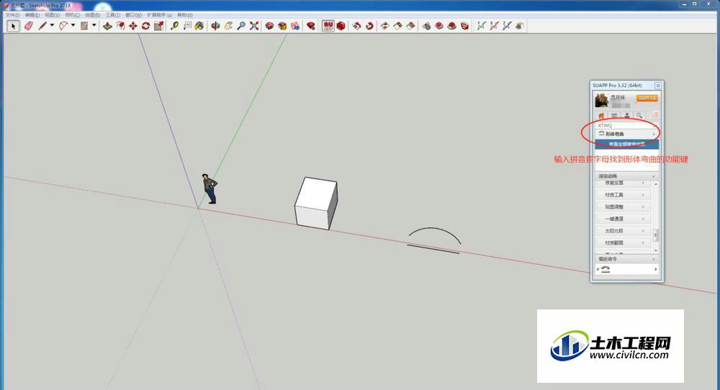
Task: Select the Paint Bucket tool
Action: coord(199,26)
